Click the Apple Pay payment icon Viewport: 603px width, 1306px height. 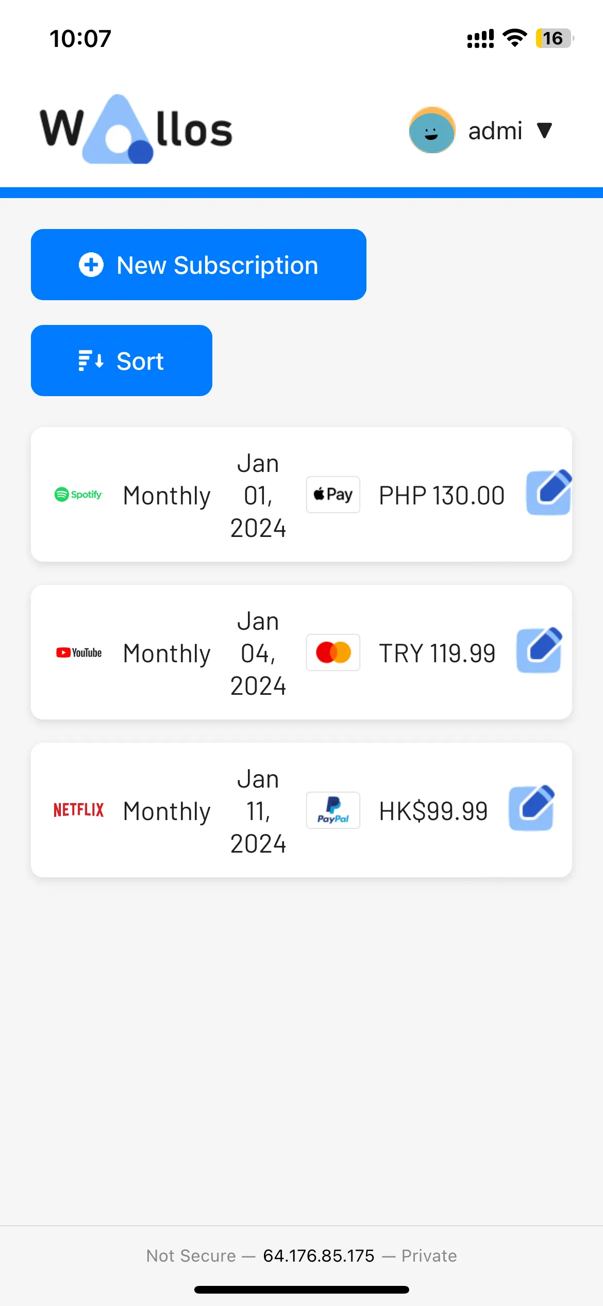(x=333, y=494)
